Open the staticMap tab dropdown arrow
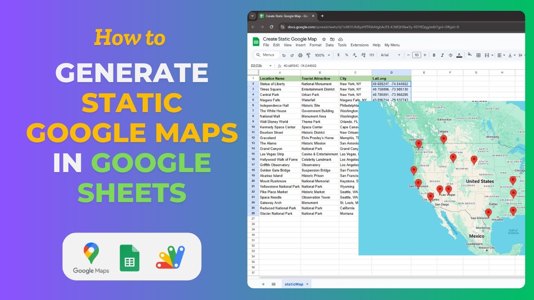The width and height of the screenshot is (534, 300). pos(307,284)
